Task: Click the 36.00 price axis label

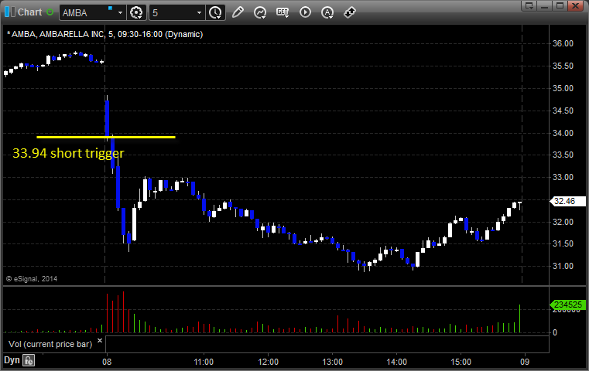Action: 563,43
